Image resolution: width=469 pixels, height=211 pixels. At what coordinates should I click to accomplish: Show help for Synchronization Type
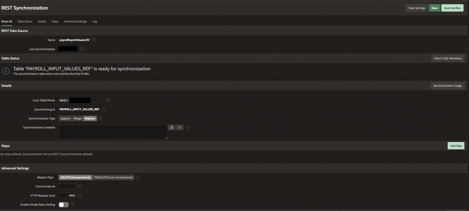[100, 118]
